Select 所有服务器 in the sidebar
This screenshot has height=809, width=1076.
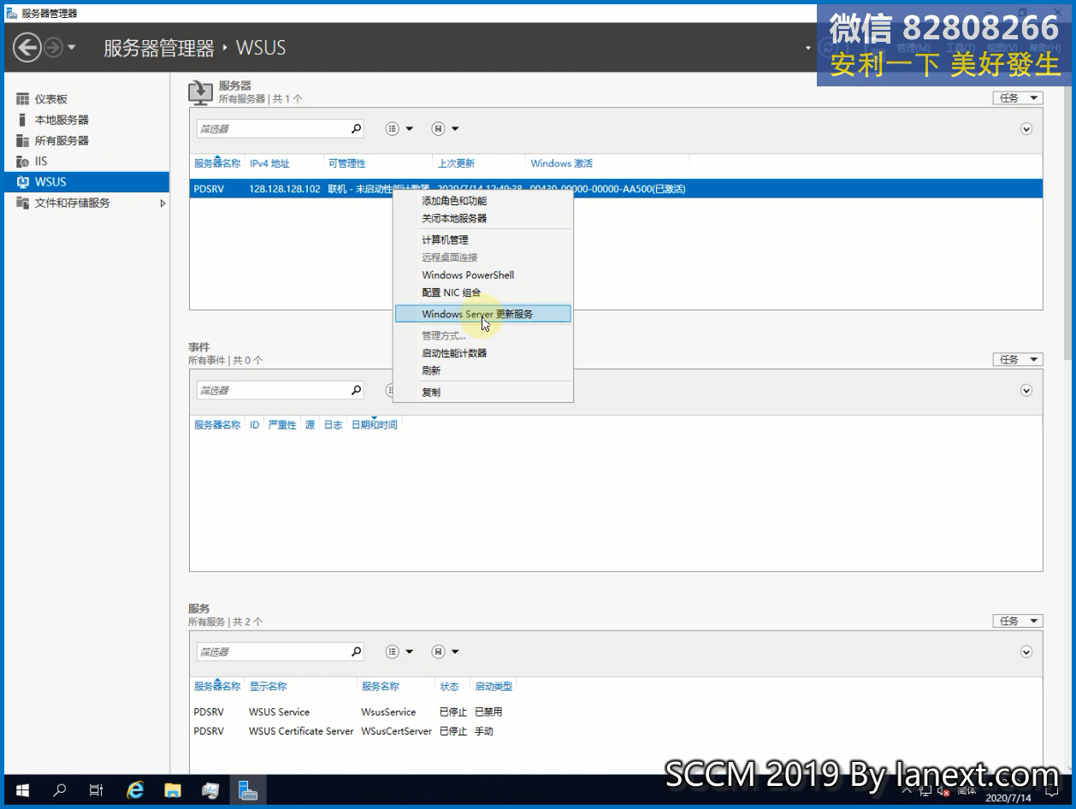[62, 140]
